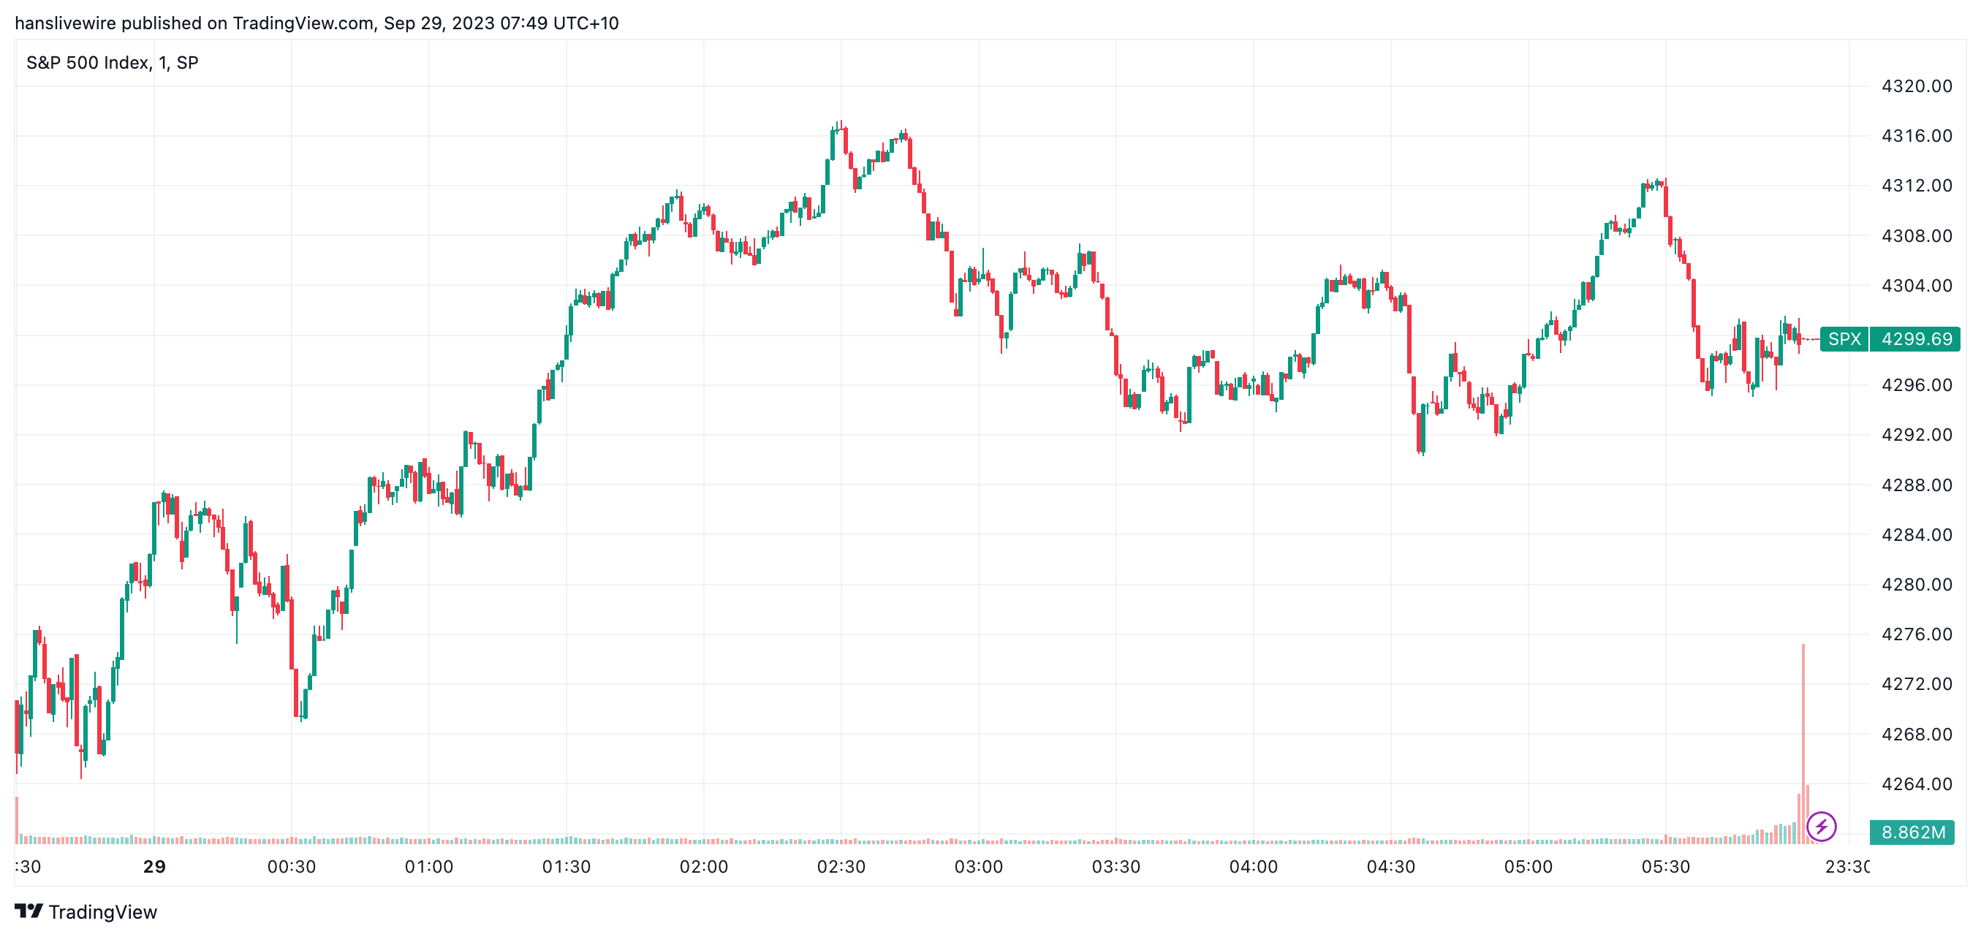Select the 03:00 time axis label
The height and width of the screenshot is (937, 1981).
click(978, 867)
